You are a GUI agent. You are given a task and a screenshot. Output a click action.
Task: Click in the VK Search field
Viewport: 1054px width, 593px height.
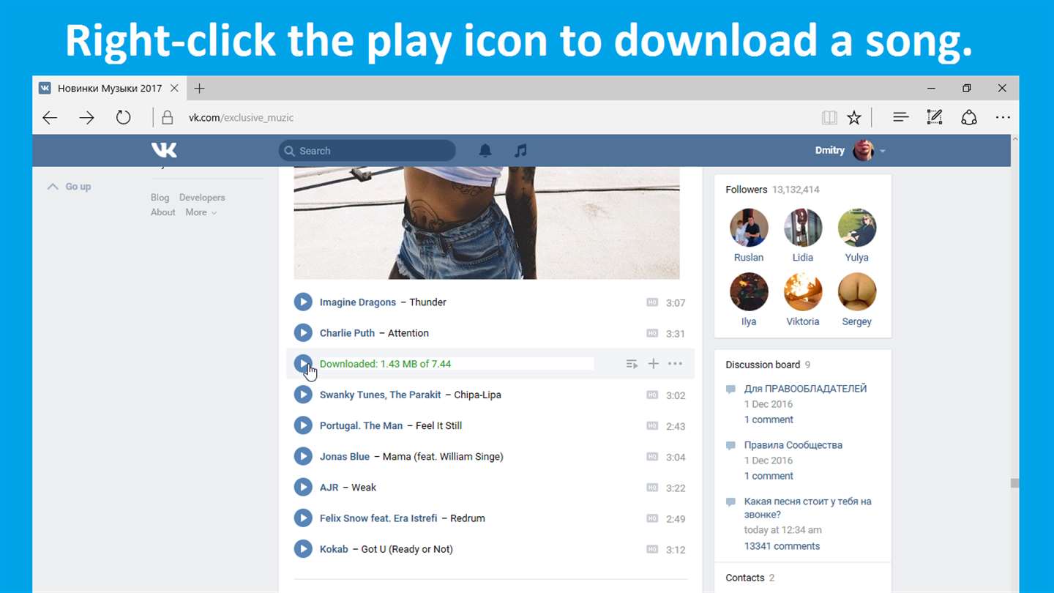[x=367, y=151]
